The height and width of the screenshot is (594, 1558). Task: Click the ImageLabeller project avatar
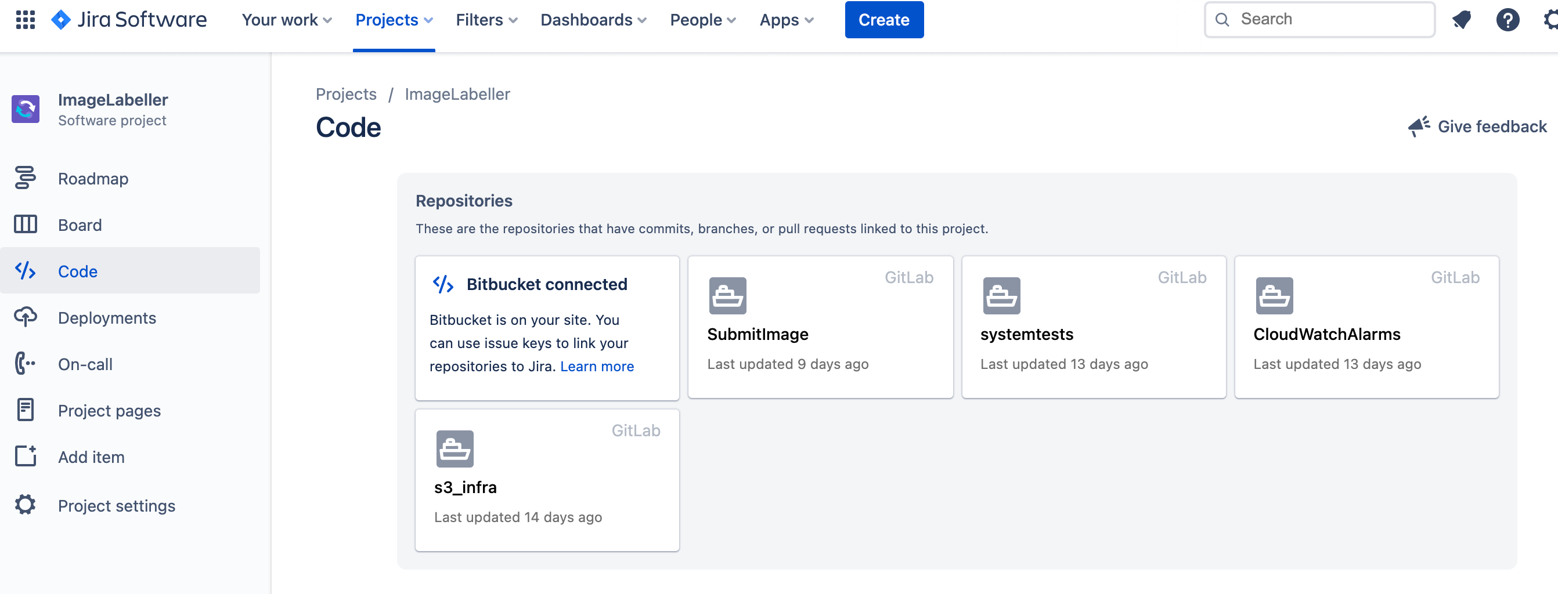click(26, 109)
